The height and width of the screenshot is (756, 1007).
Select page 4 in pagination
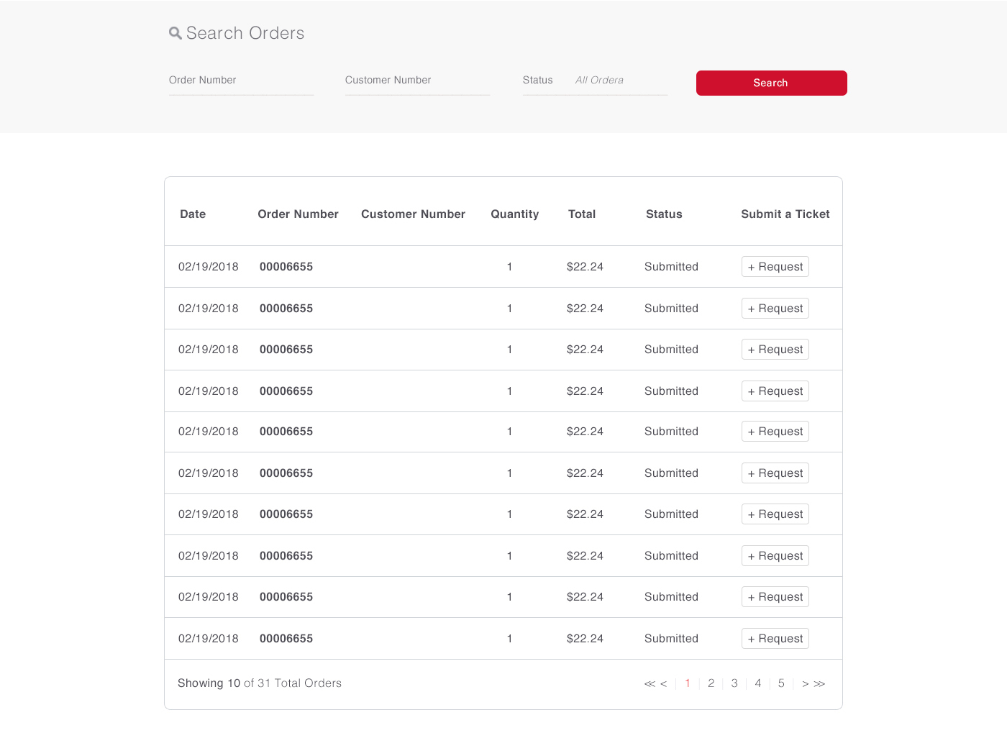[757, 683]
